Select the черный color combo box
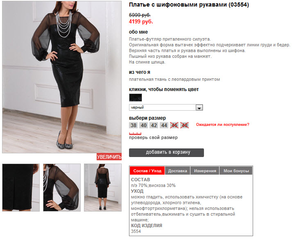The height and width of the screenshot is (239, 292). coord(166,107)
